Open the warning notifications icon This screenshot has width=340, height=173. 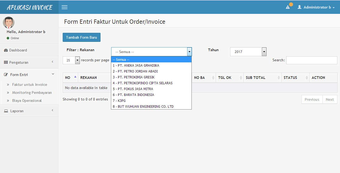[x=288, y=7]
